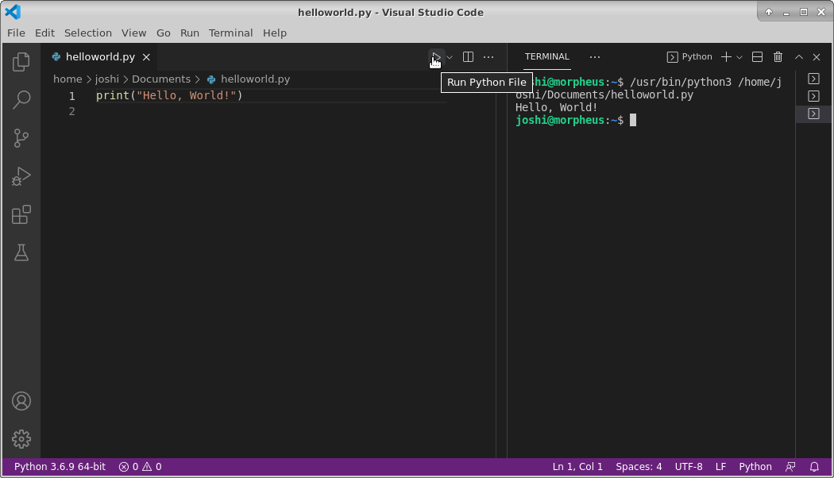Screen dimensions: 834x478
Task: Open the Search sidebar icon
Action: pos(21,99)
